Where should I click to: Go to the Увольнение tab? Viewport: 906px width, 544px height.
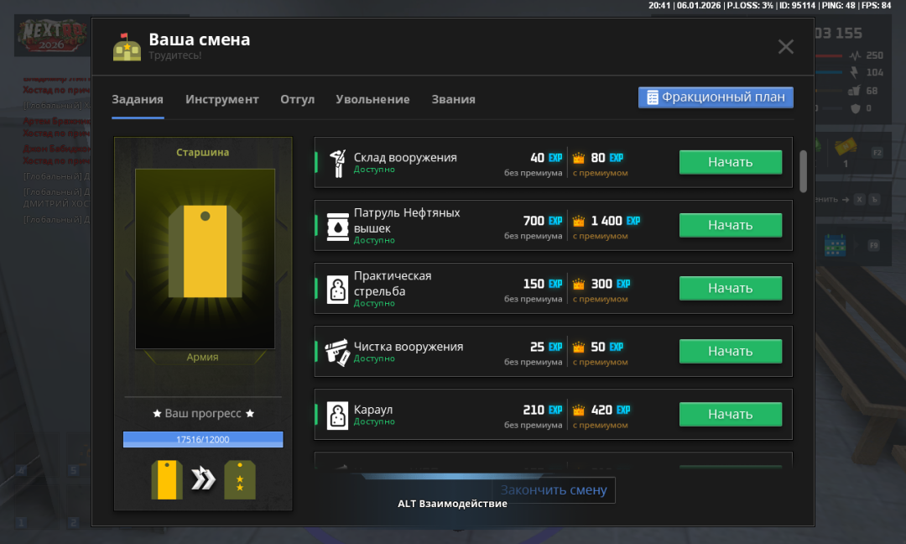pos(372,99)
